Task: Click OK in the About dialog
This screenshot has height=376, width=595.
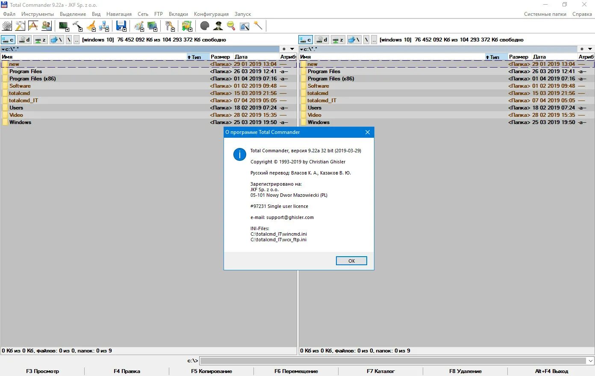Action: click(351, 261)
